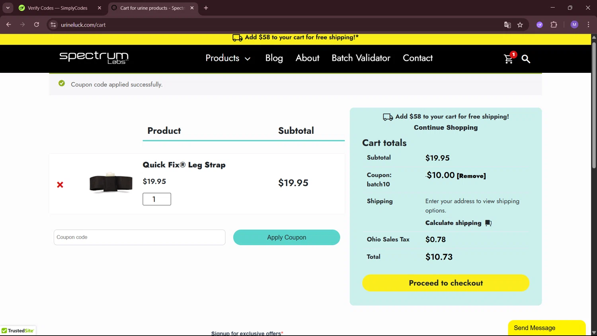Click the Quick Fix Leg Strap thumbnail
Viewport: 597px width, 336px height.
(111, 183)
